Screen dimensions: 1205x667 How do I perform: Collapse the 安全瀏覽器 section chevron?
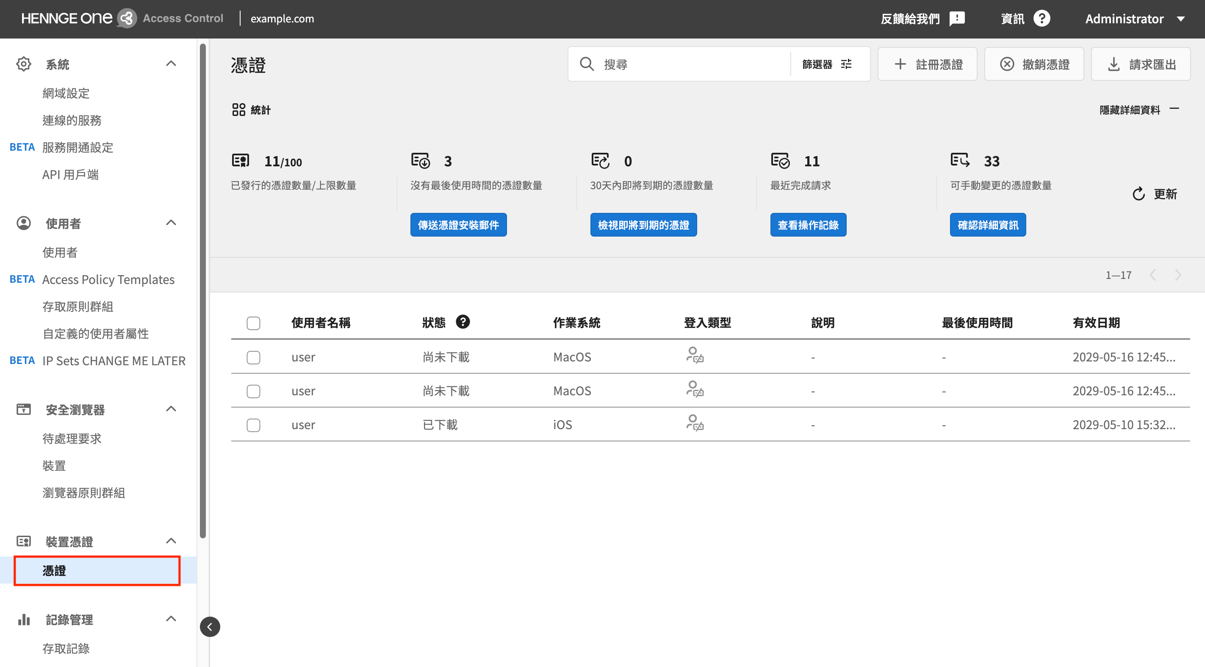(x=171, y=409)
